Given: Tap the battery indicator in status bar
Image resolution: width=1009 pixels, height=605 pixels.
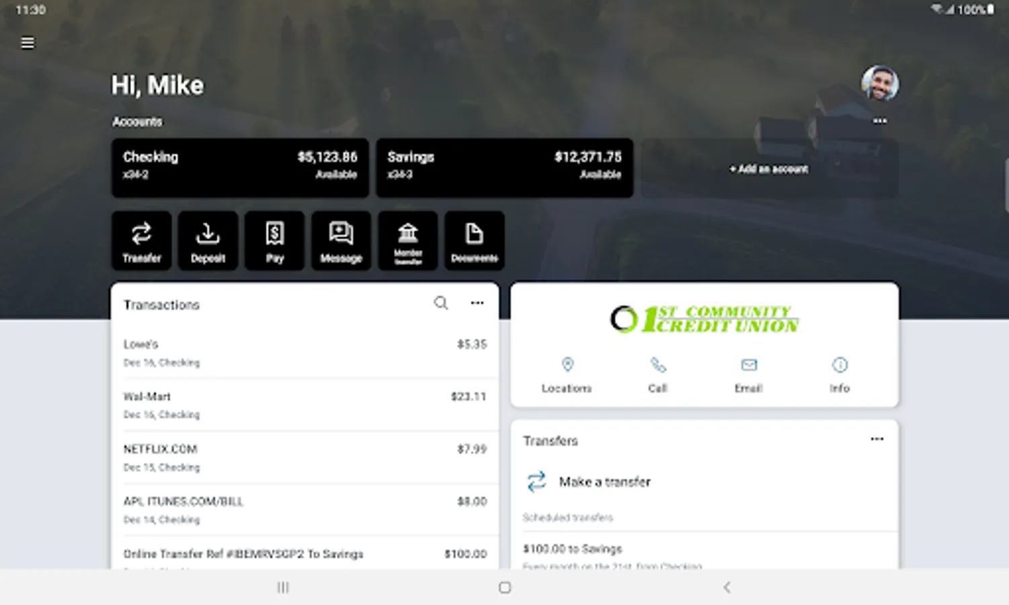Looking at the screenshot, I should click(990, 9).
